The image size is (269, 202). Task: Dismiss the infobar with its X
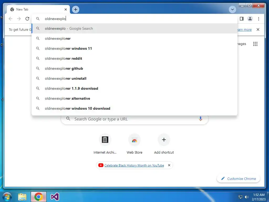point(258,29)
